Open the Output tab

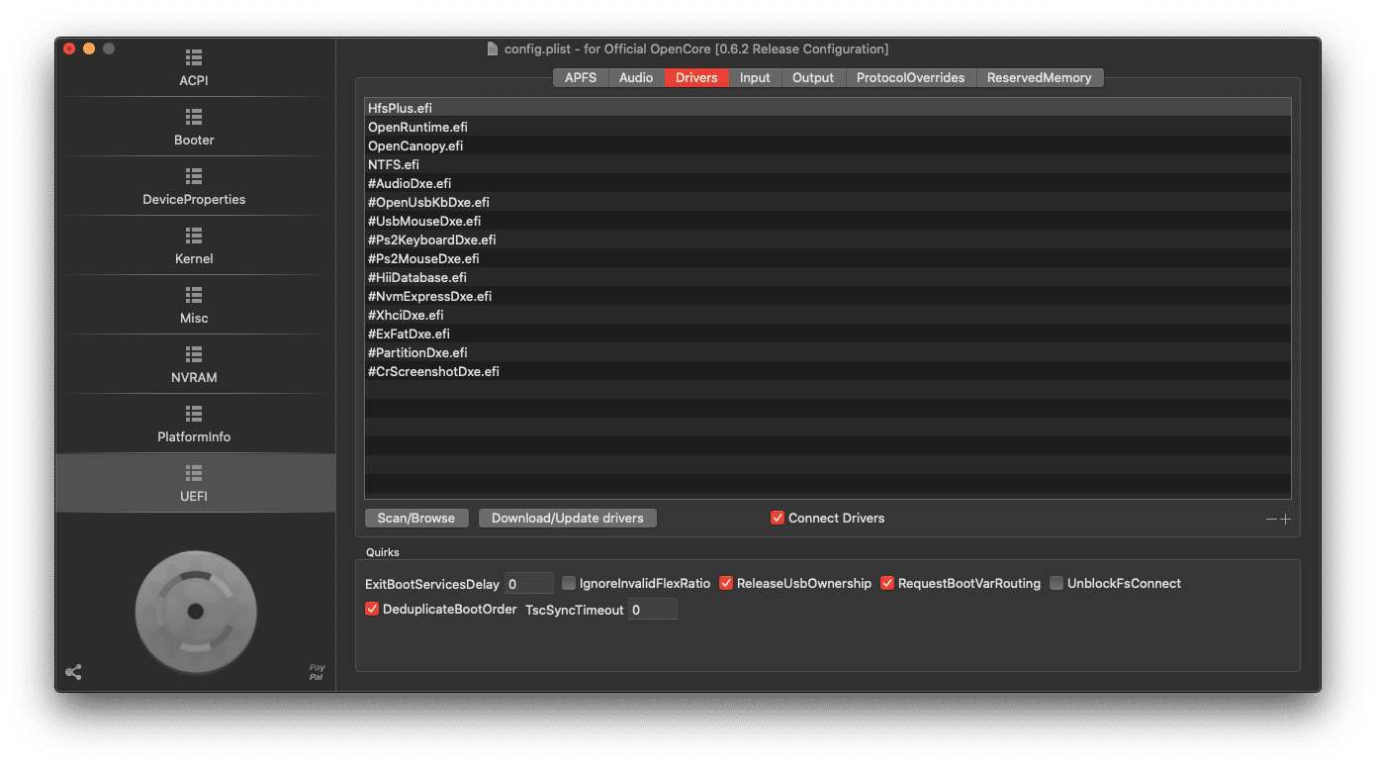[813, 77]
